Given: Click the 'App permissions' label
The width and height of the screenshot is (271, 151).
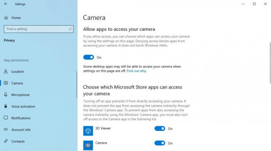Looking at the screenshot, I should tap(16, 60).
